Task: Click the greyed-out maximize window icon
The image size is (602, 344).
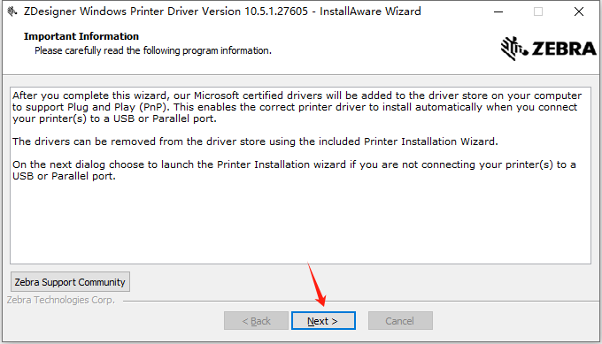Action: click(538, 11)
